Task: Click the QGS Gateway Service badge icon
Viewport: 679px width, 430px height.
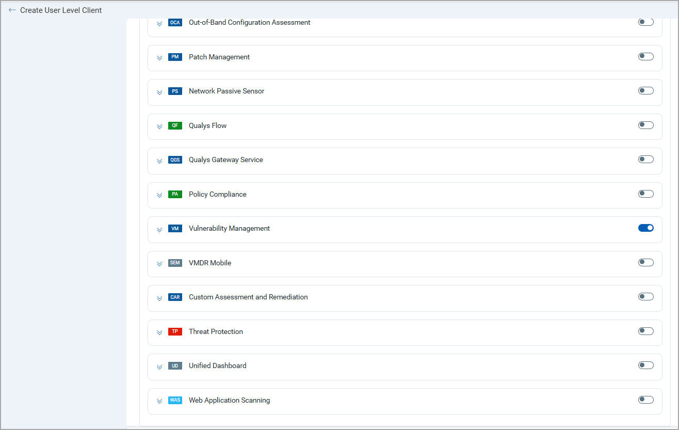Action: click(175, 160)
